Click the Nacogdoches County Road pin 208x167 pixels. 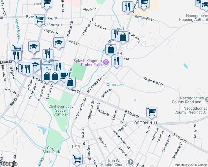207,99
